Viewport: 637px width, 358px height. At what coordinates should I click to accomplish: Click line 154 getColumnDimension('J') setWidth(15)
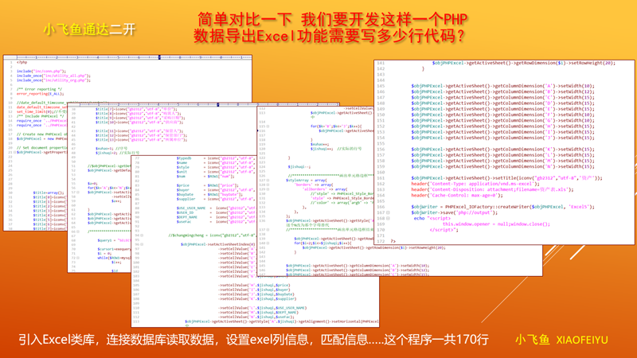(x=502, y=138)
